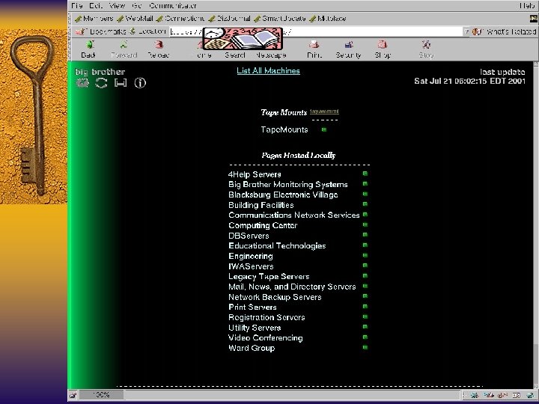This screenshot has width=539, height=404.
Task: Click the Forward navigation button
Action: (x=124, y=49)
